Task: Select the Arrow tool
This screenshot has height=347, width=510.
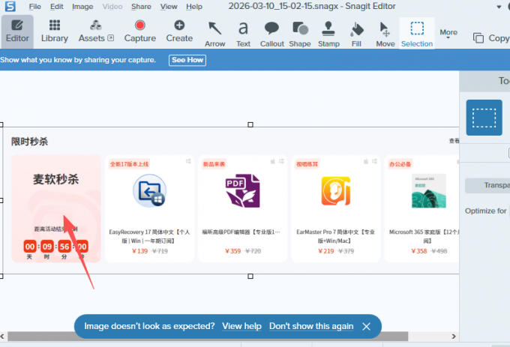Action: 214,33
